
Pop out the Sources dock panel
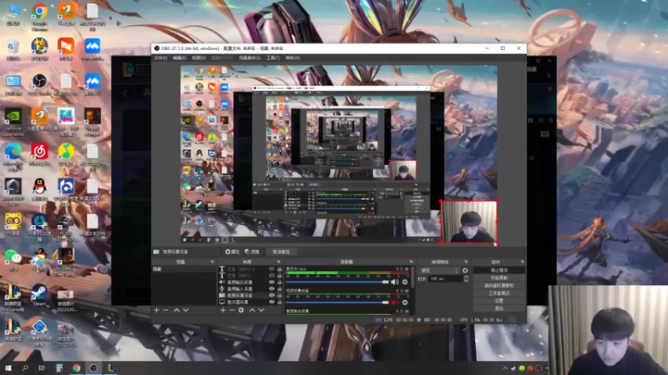(279, 262)
